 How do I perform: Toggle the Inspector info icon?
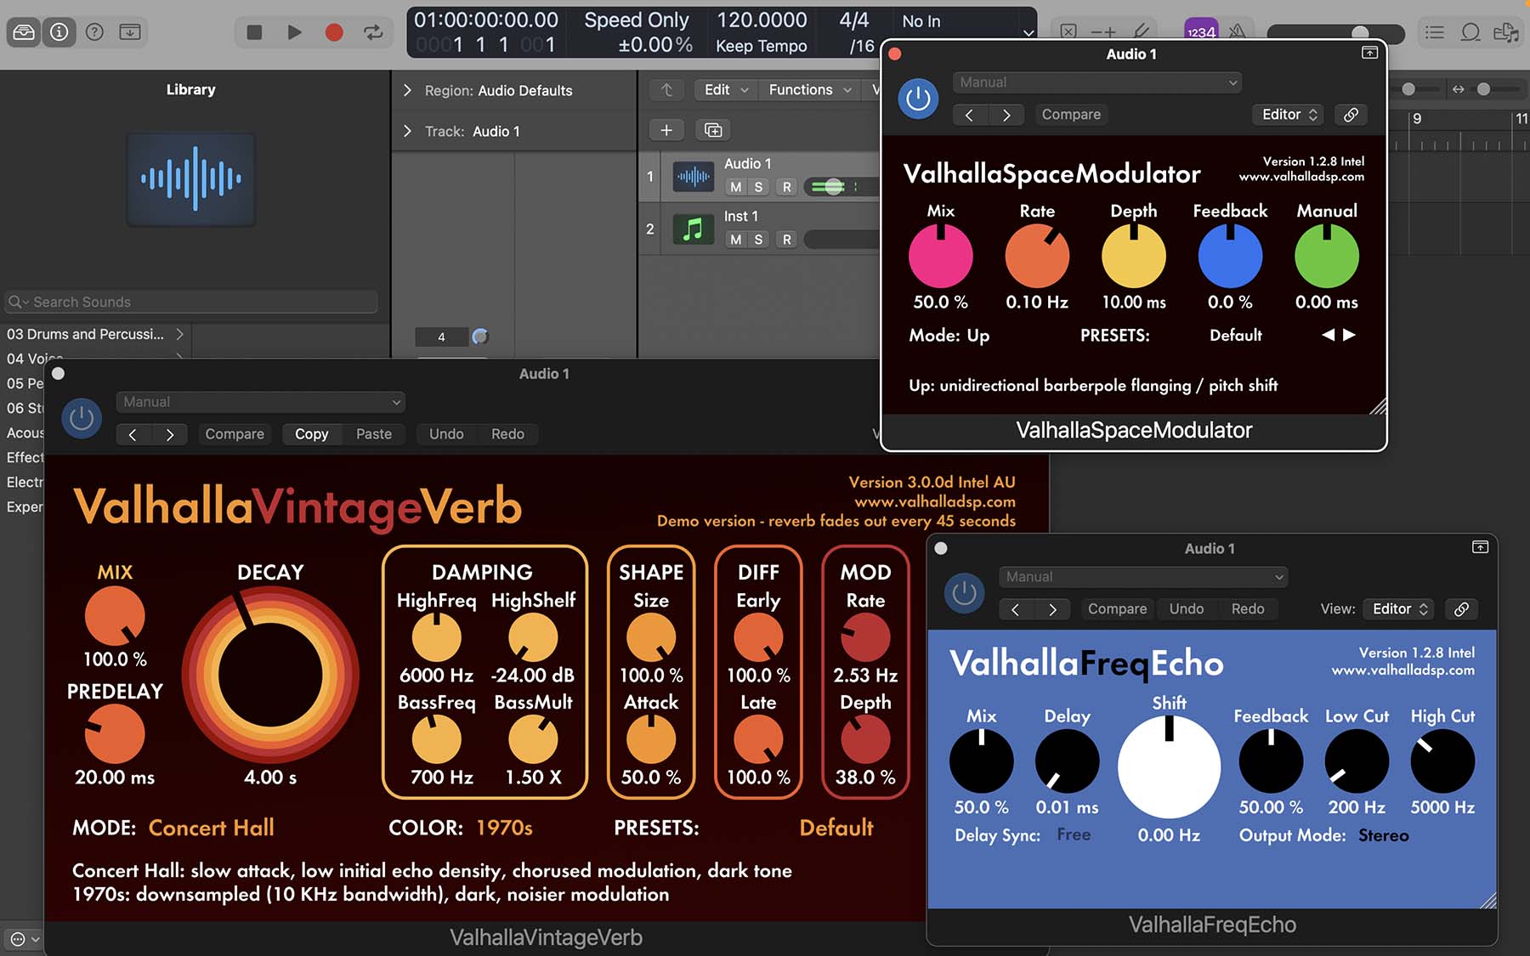pyautogui.click(x=59, y=32)
